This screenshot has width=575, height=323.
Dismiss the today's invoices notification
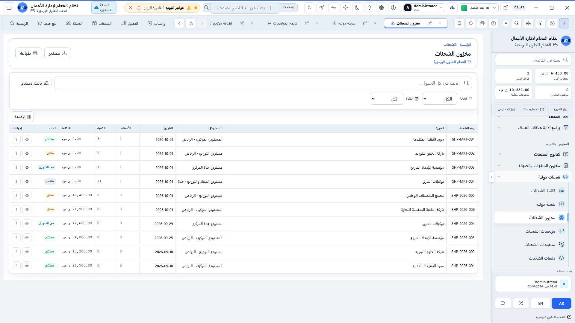pos(131,8)
